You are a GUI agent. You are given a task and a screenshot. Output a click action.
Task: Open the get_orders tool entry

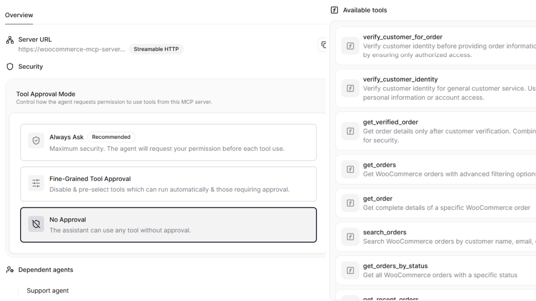435,169
